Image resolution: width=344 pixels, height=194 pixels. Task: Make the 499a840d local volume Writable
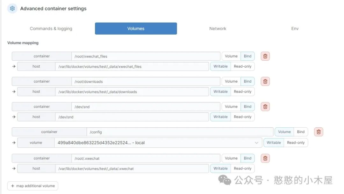(274, 143)
